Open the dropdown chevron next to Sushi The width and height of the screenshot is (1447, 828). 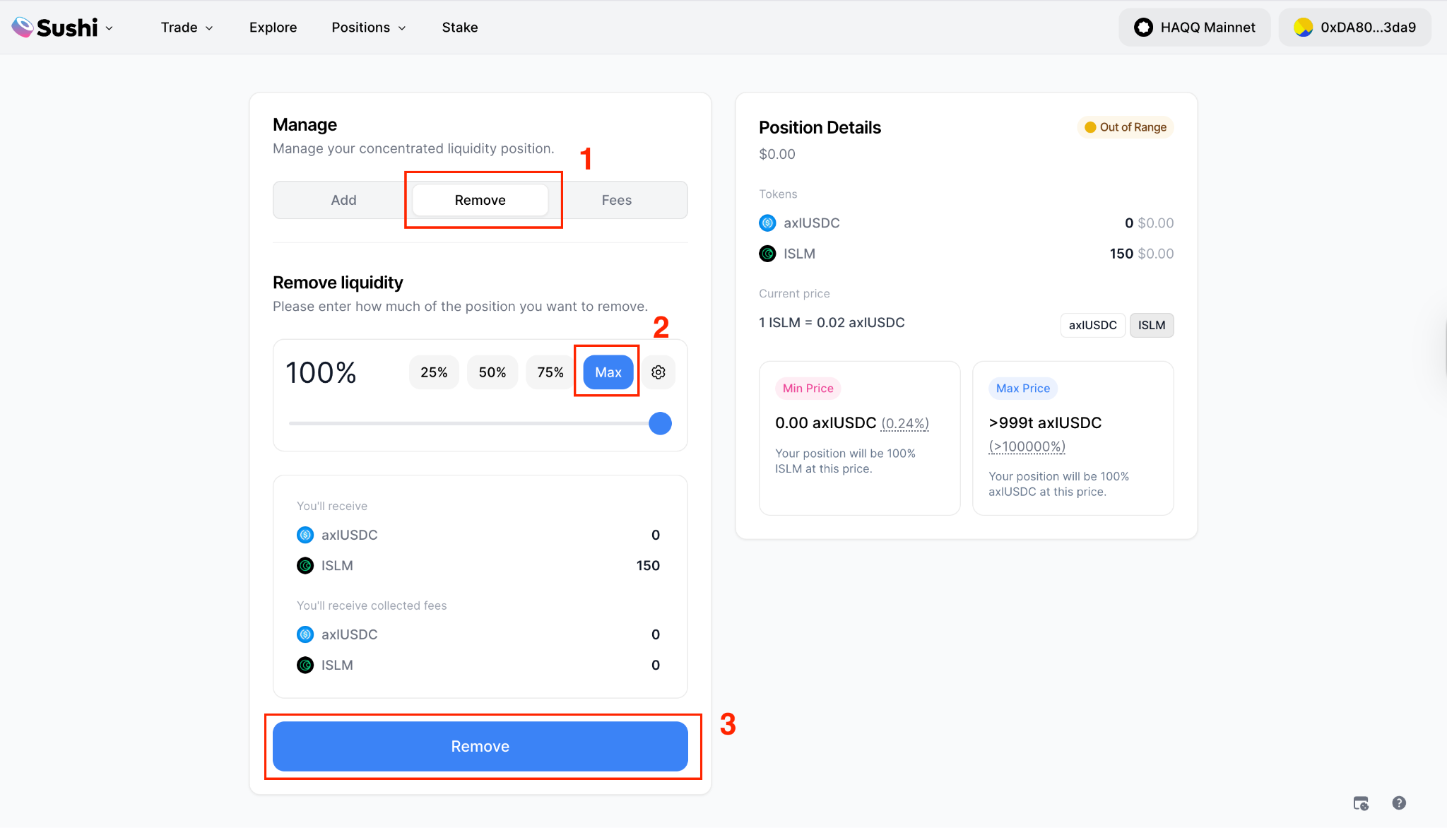point(110,28)
